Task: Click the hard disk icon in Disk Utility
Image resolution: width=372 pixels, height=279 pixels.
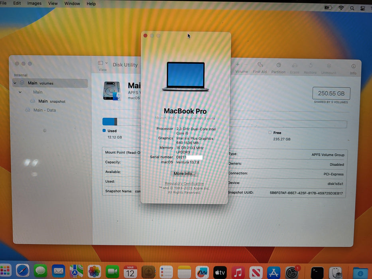Action: (x=112, y=91)
